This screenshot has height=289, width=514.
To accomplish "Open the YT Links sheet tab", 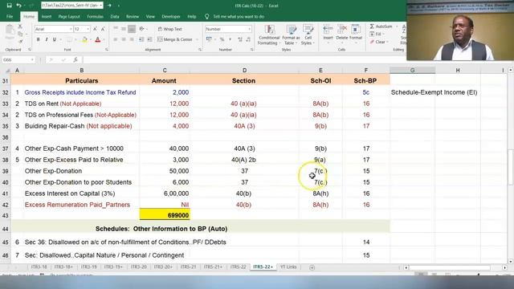I will [288, 267].
